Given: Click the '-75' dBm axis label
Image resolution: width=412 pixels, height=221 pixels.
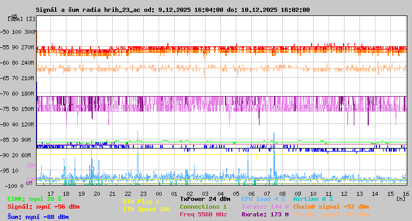Looking at the screenshot, I should [x=4, y=109].
